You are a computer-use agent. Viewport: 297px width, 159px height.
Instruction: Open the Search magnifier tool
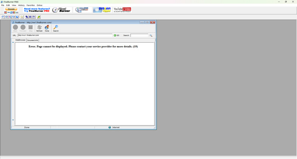[56, 28]
